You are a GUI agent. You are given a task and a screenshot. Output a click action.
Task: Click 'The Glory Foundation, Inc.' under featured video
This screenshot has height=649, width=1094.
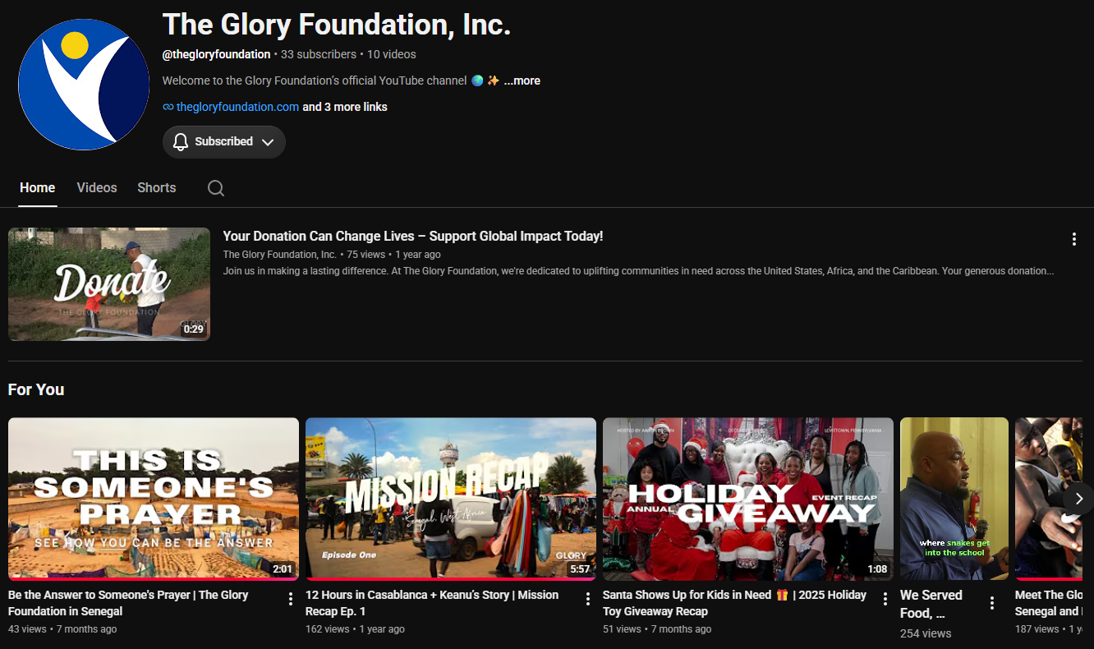point(280,255)
